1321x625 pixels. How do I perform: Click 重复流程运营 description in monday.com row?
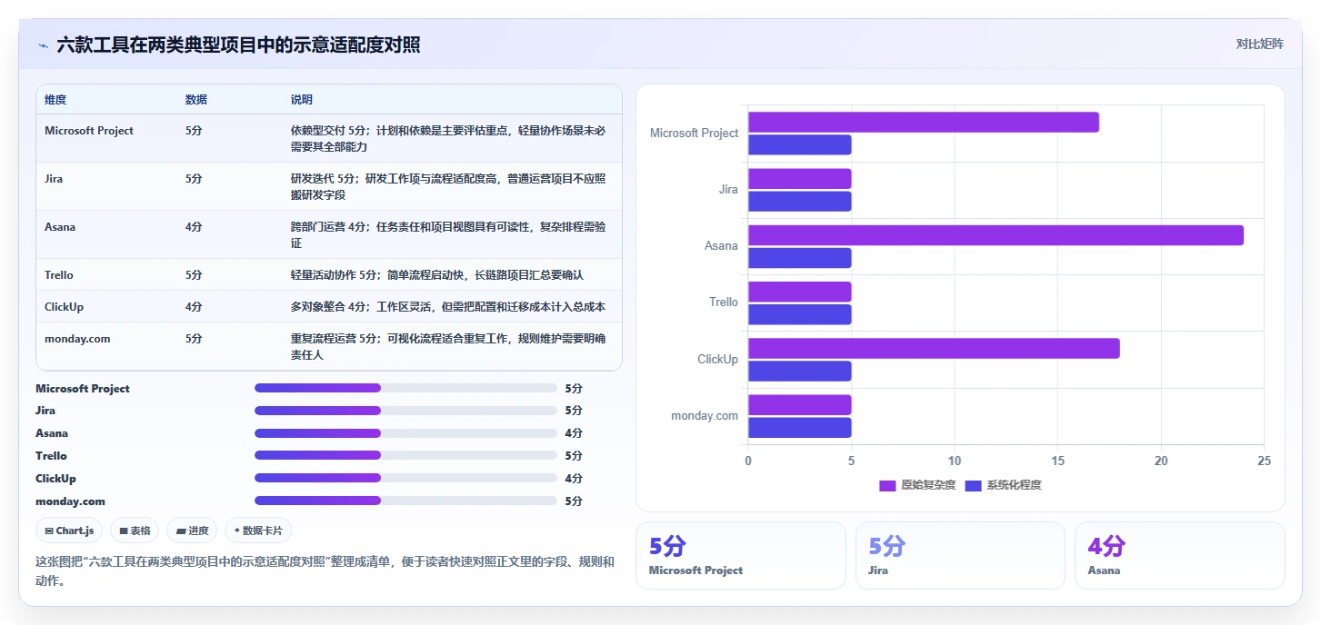448,346
